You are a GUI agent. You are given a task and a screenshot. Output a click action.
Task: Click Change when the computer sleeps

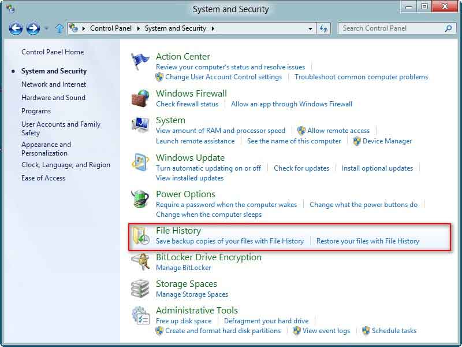(208, 215)
